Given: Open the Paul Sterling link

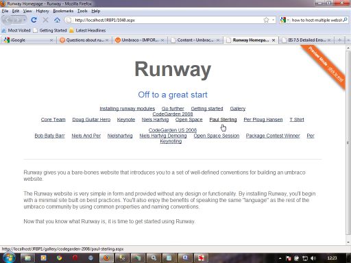Looking at the screenshot, I should click(223, 120).
